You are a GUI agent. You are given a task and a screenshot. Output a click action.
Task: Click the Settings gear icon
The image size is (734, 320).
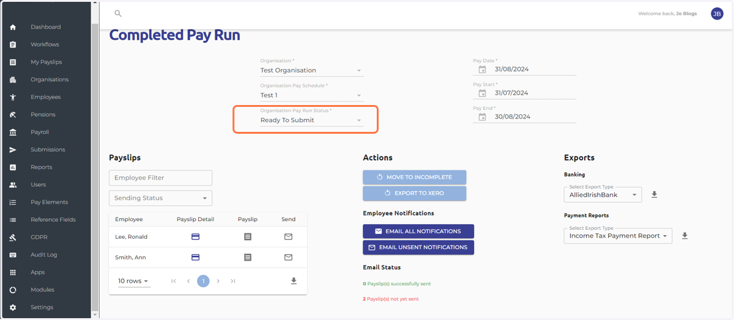pos(13,307)
